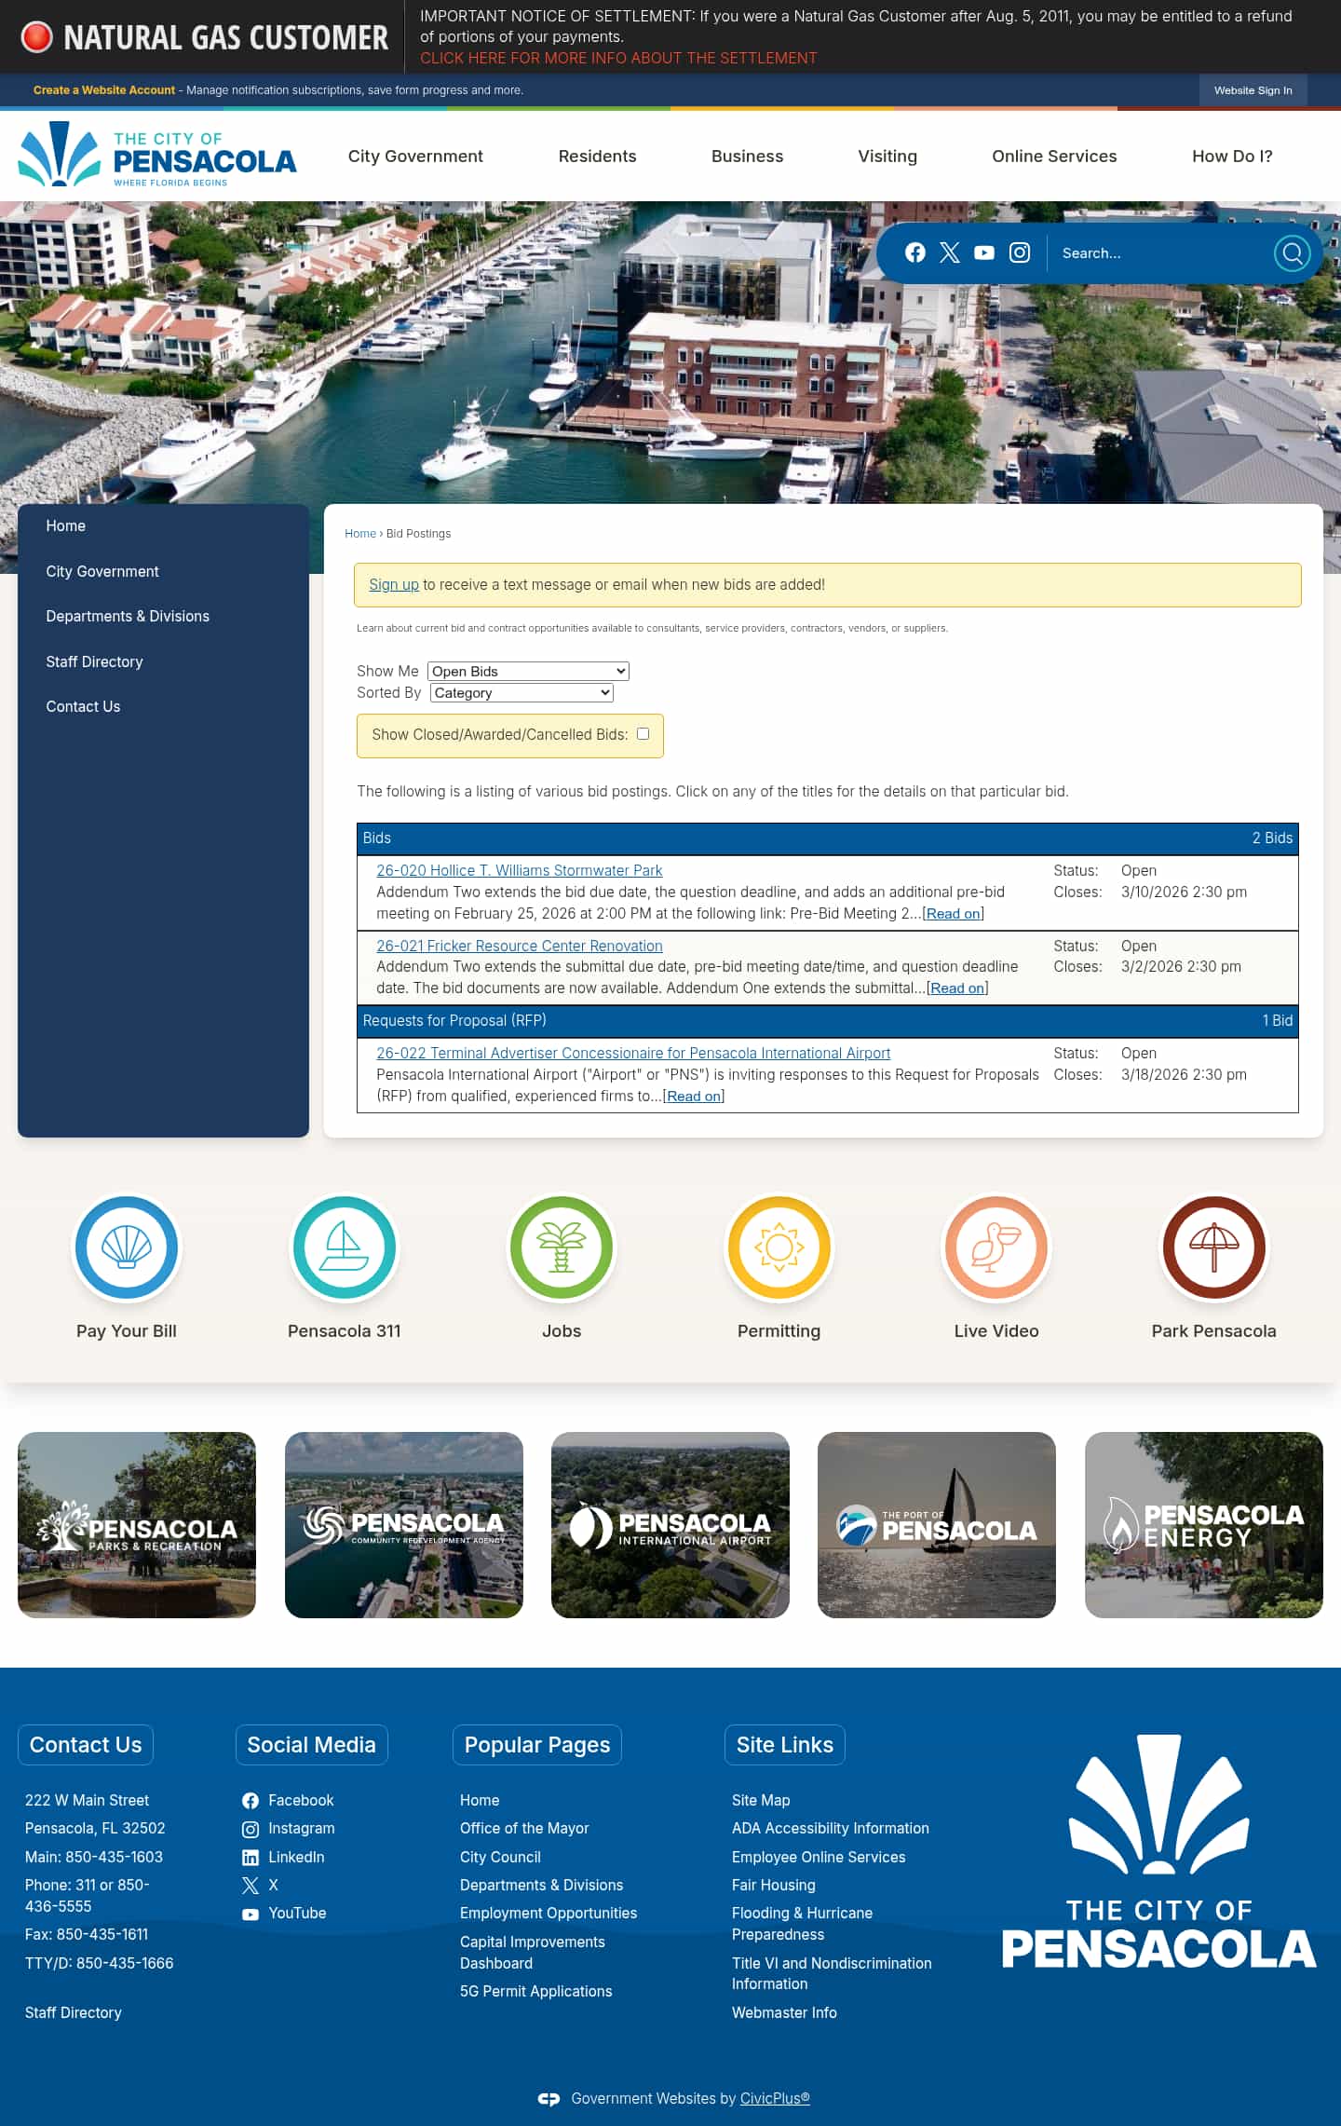The image size is (1341, 2126).
Task: Click Read on for Terminal Advertiser RFP
Action: pos(694,1097)
